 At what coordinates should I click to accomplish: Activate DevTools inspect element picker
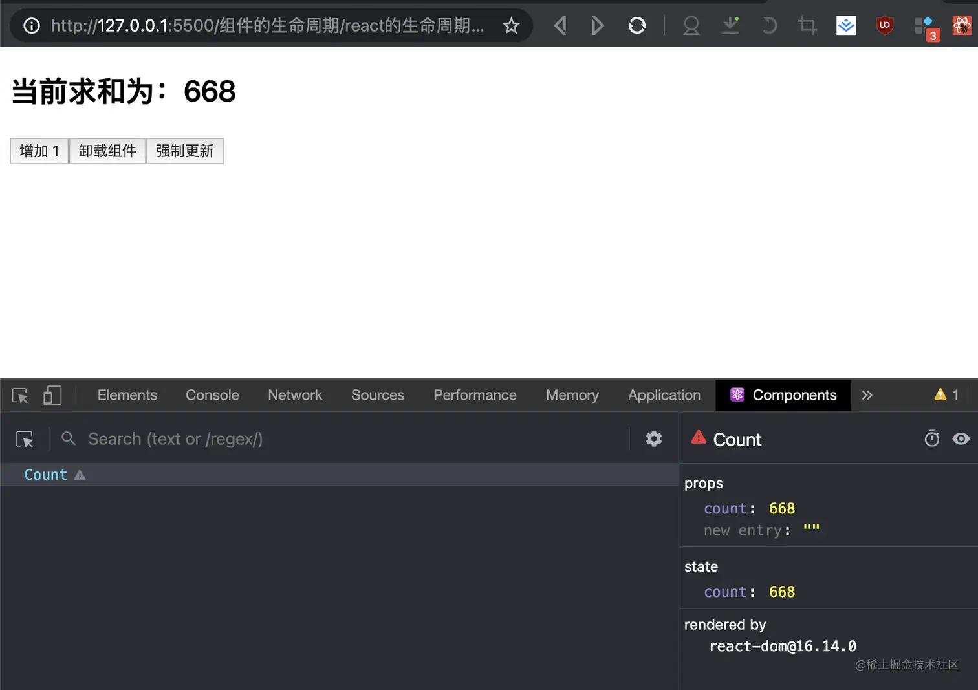20,395
